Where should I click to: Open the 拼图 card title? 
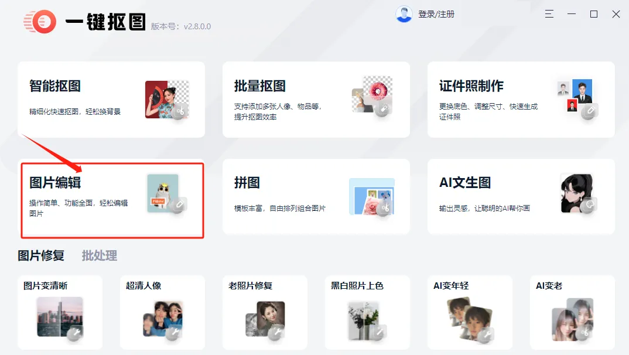pos(247,183)
